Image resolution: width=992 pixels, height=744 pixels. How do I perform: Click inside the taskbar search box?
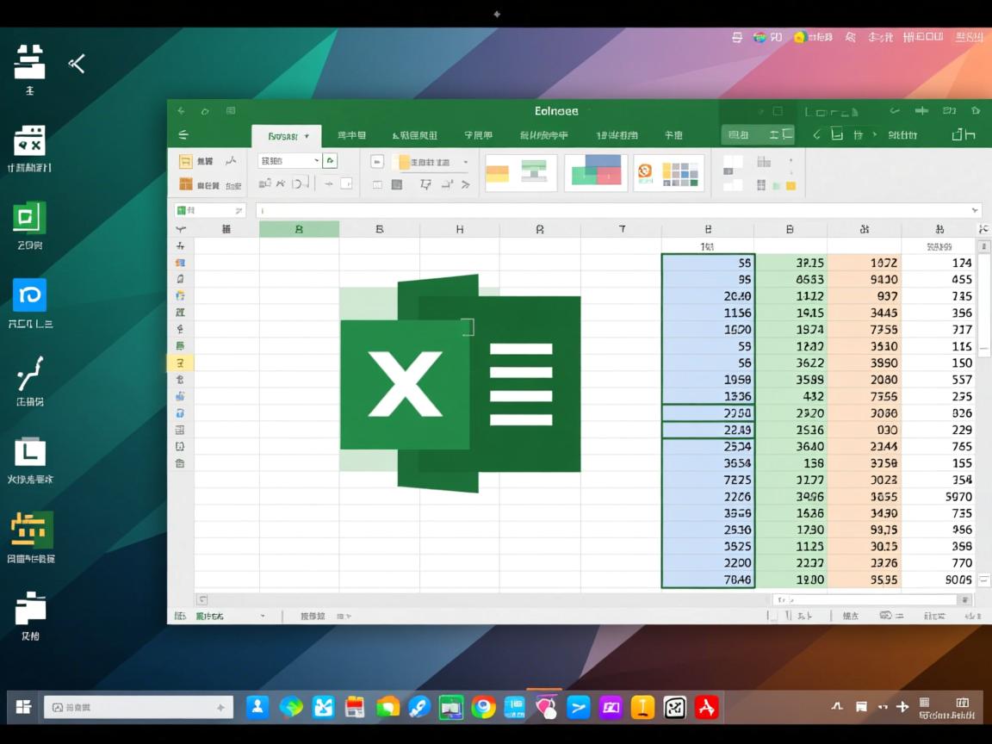[138, 707]
